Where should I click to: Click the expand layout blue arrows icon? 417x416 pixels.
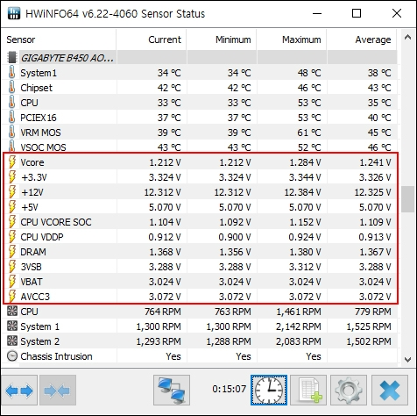tap(19, 391)
